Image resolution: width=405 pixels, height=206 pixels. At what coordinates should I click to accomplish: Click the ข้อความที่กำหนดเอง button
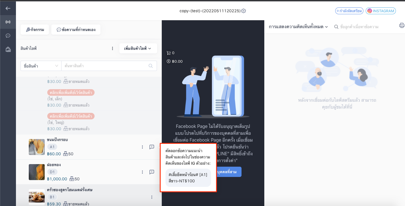point(76,30)
